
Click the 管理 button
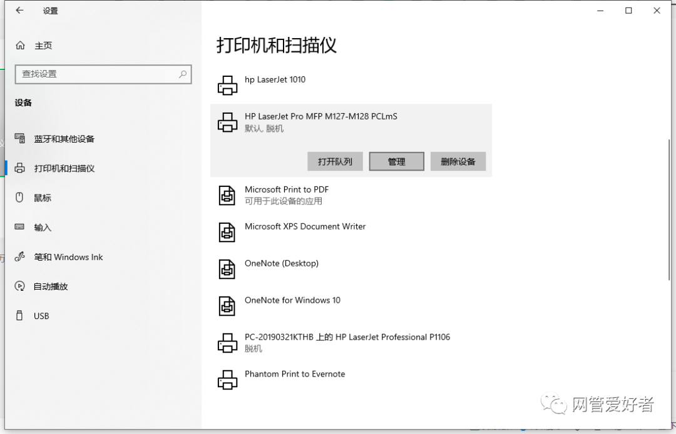click(x=397, y=161)
